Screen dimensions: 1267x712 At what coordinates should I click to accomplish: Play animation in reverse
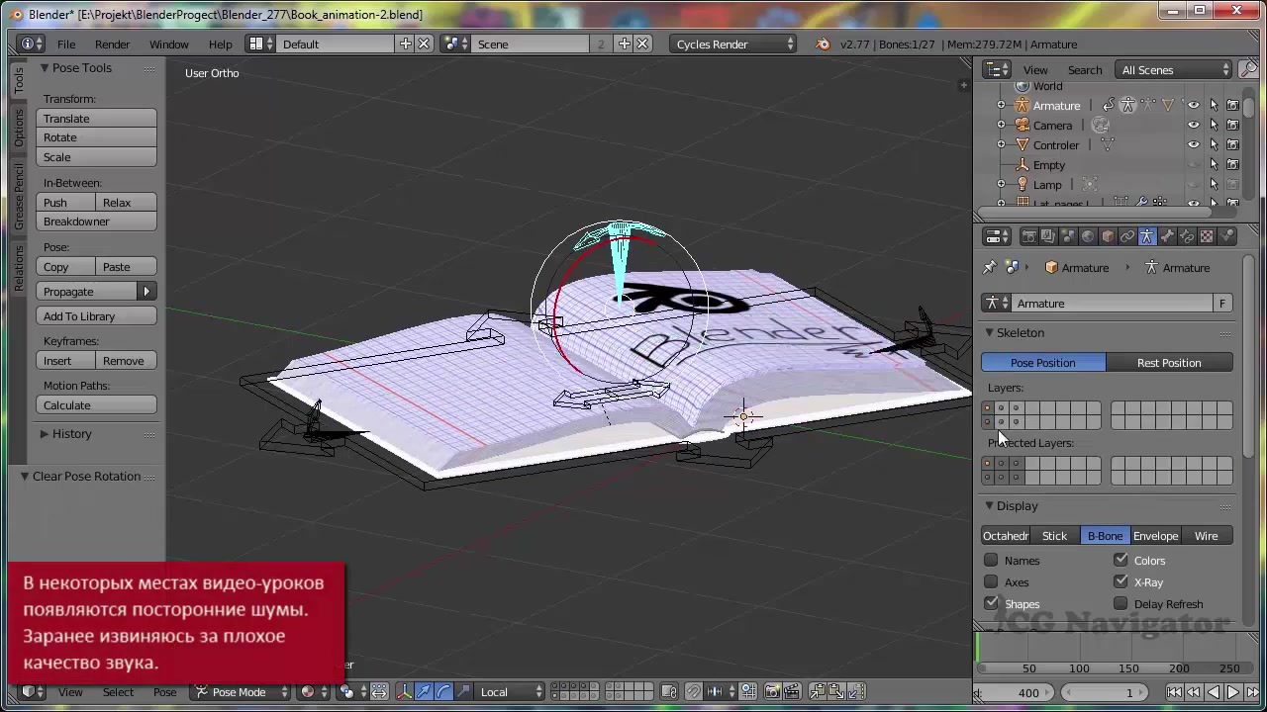click(1215, 692)
